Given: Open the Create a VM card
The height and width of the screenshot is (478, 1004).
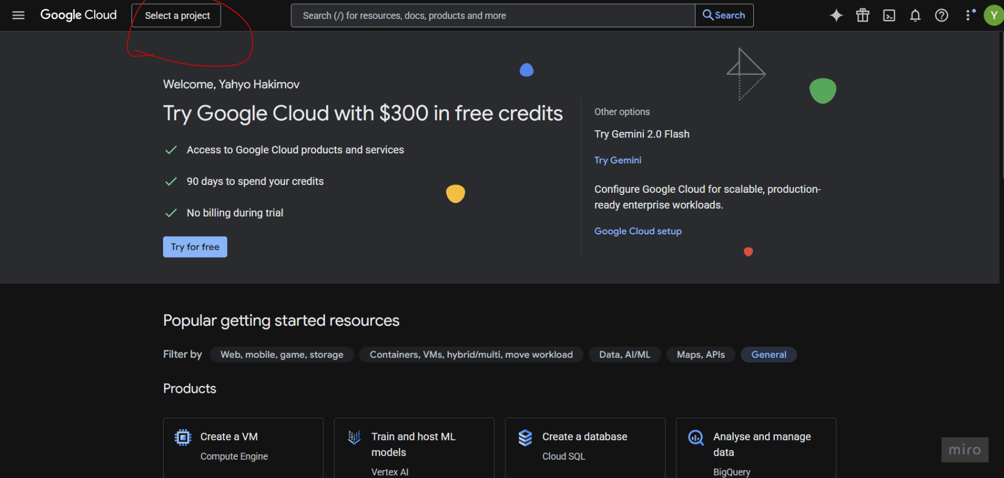Looking at the screenshot, I should 243,448.
